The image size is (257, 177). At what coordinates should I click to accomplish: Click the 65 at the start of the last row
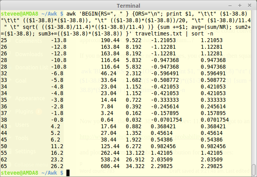click(4, 166)
